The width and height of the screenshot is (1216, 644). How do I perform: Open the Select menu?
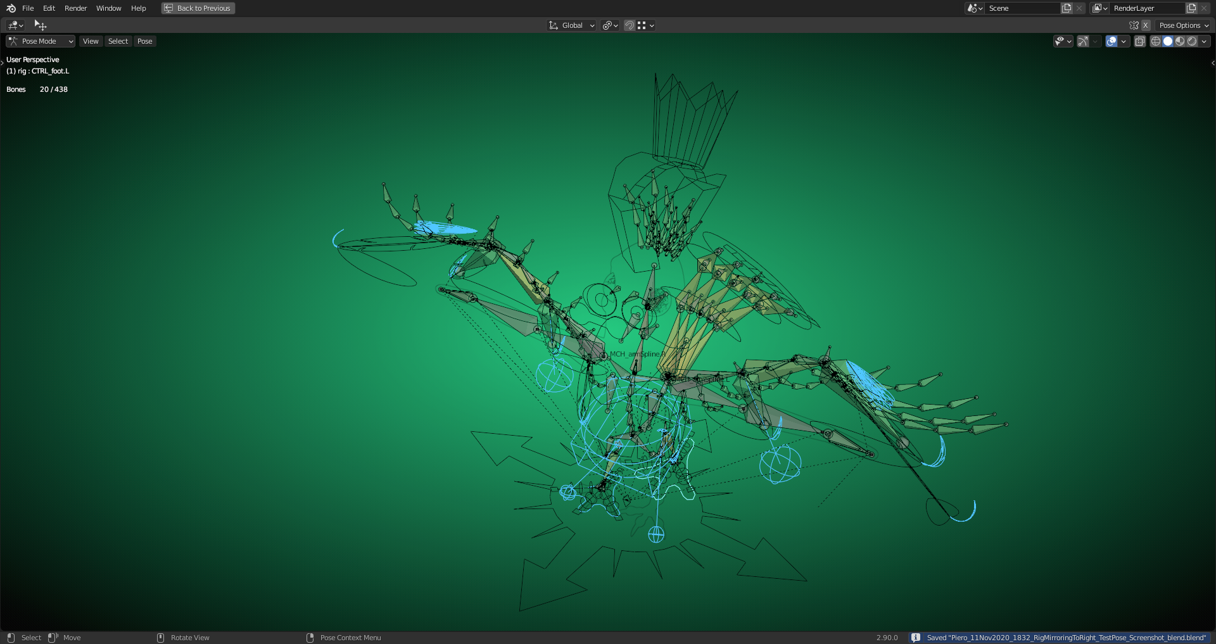tap(118, 41)
